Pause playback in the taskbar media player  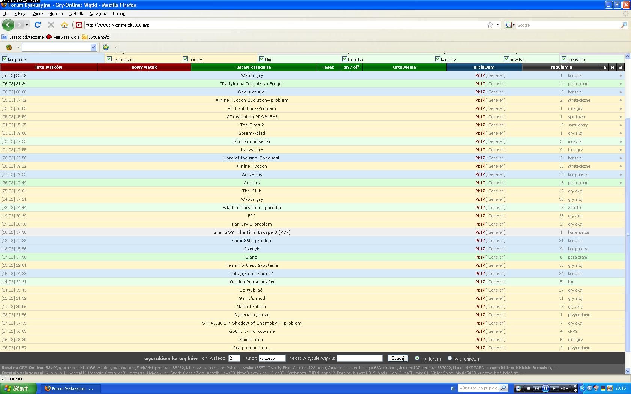click(x=545, y=388)
